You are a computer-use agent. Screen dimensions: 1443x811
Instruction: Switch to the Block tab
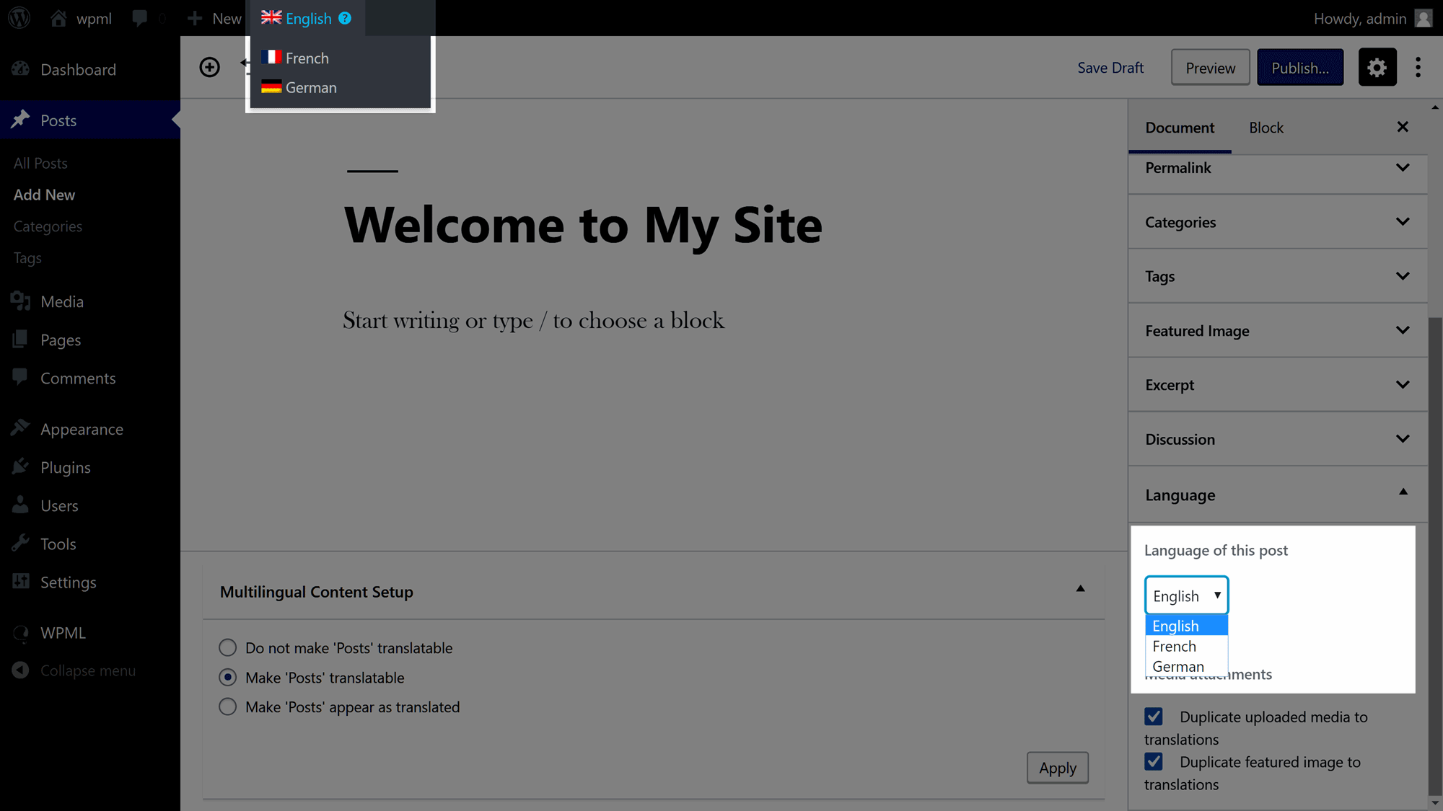click(1266, 127)
